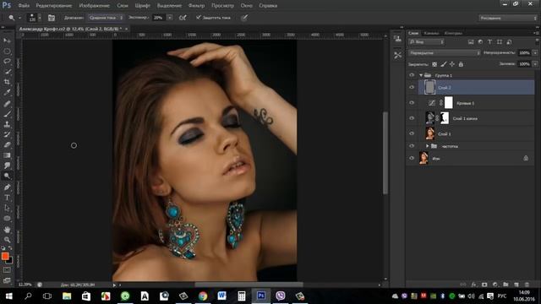This screenshot has width=541, height=304.
Task: Open the 'Редактирование' menu
Action: click(x=54, y=6)
